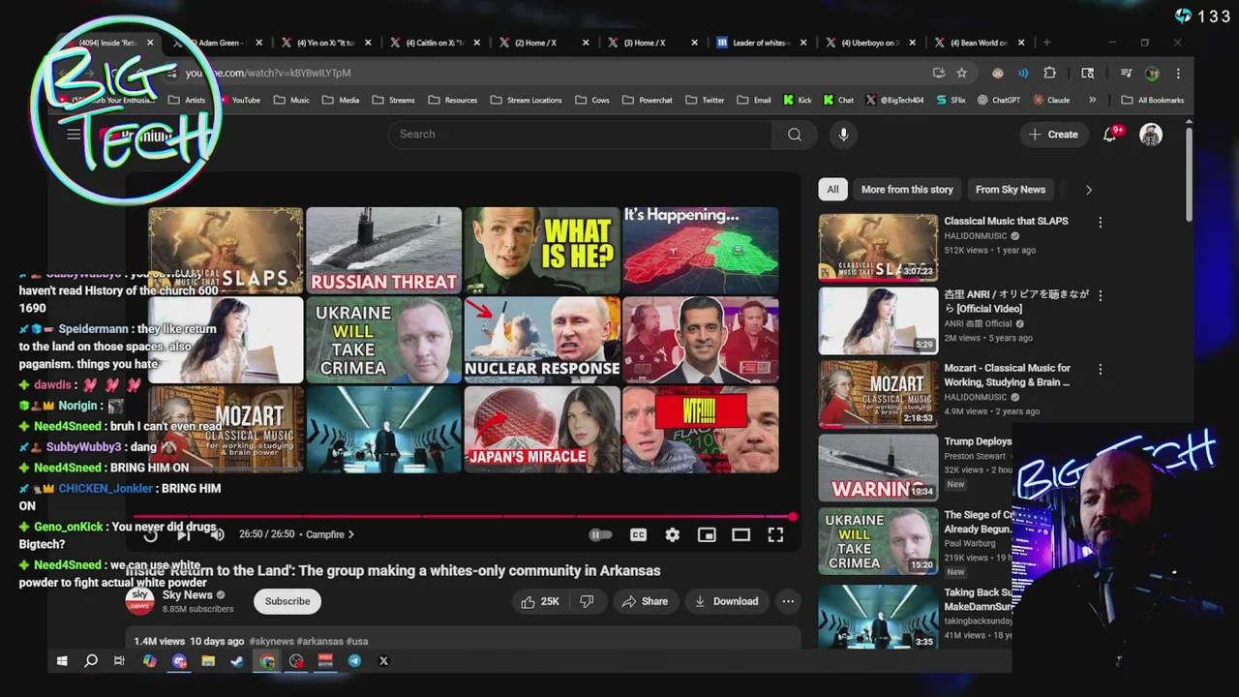Click in the YouTube search field

(581, 135)
